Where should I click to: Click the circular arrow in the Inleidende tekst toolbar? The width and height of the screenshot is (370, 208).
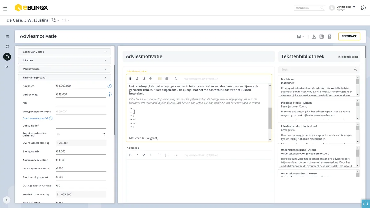(176, 79)
